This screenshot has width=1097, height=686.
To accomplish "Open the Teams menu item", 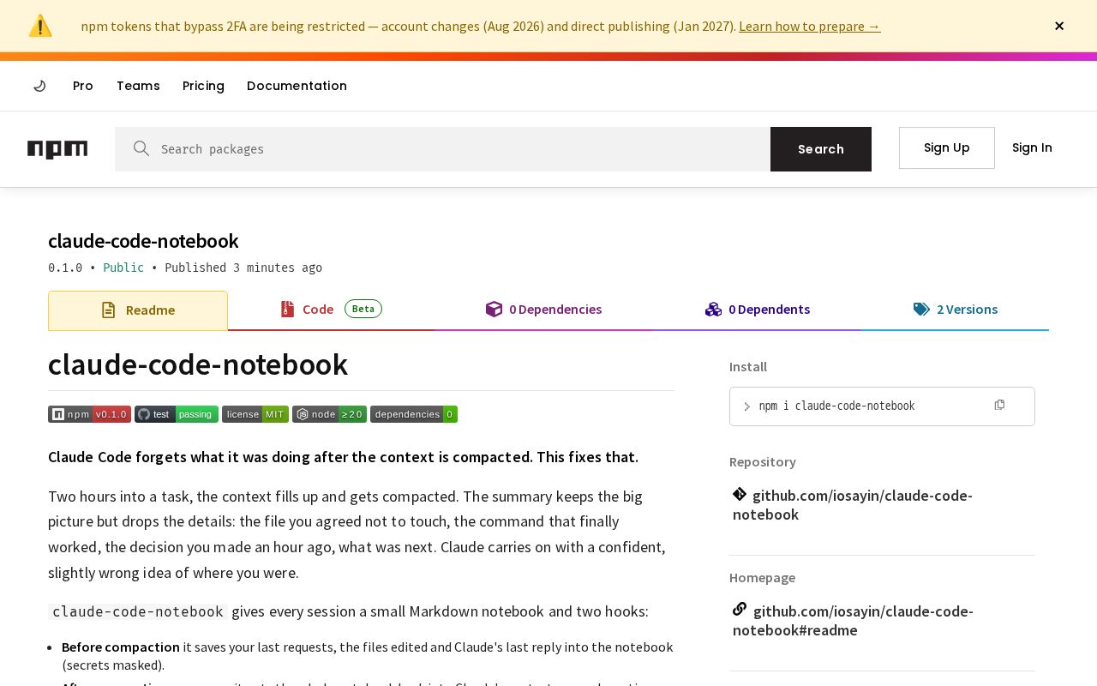I will point(138,86).
